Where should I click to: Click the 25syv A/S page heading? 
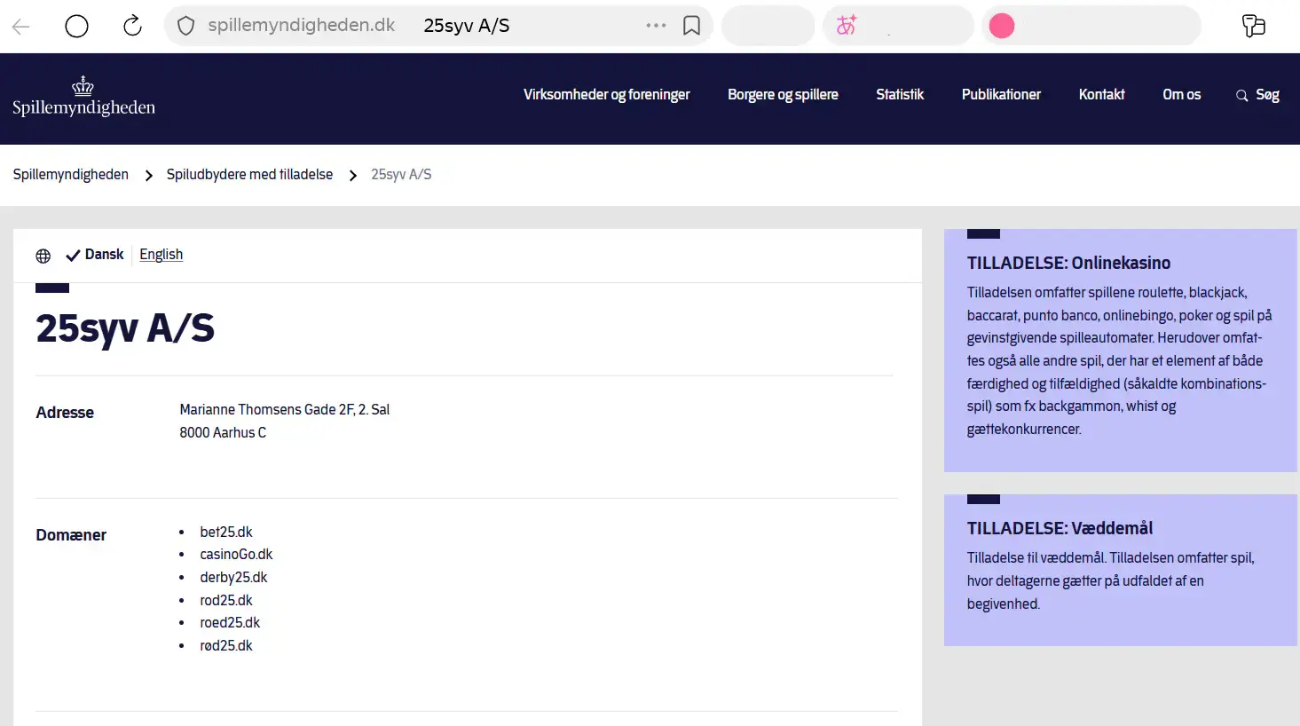(x=125, y=328)
